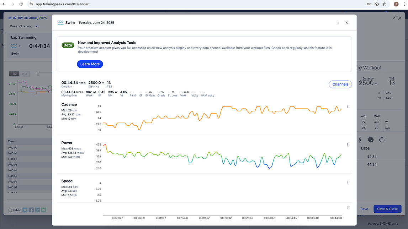This screenshot has height=229, width=408.
Task: Open the swim sport type dropdown arrow
Action: pyautogui.click(x=20, y=46)
